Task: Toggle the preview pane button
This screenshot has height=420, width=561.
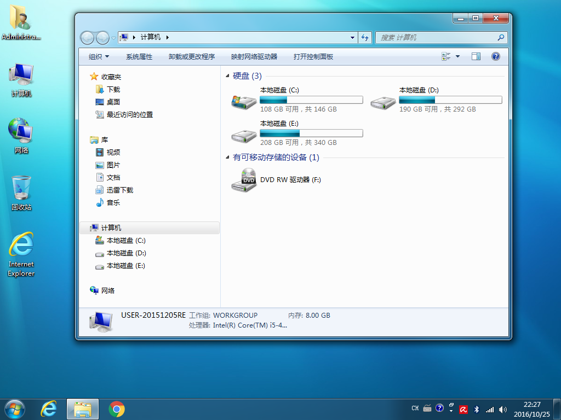Action: coord(476,56)
